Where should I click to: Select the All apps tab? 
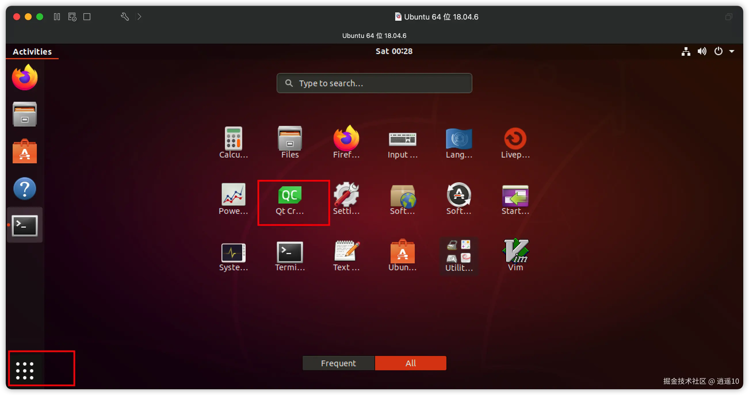[410, 363]
